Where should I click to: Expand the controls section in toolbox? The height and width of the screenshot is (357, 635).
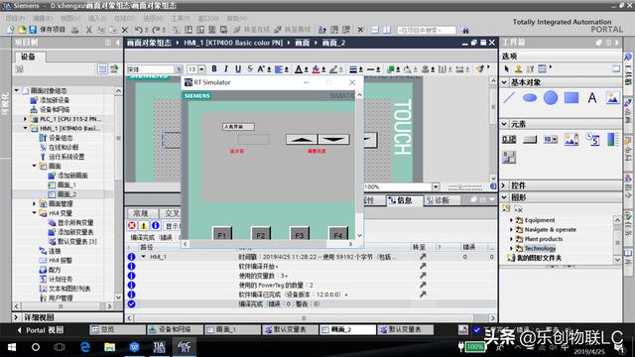point(504,185)
